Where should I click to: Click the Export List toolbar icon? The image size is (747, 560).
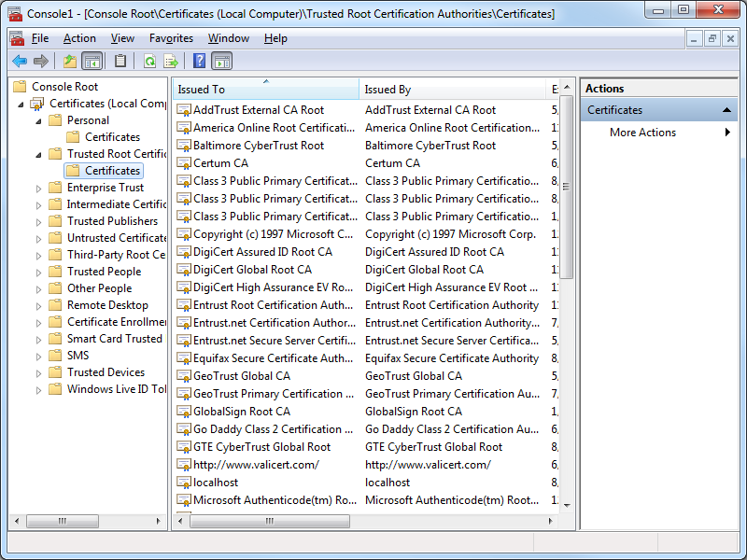[171, 62]
